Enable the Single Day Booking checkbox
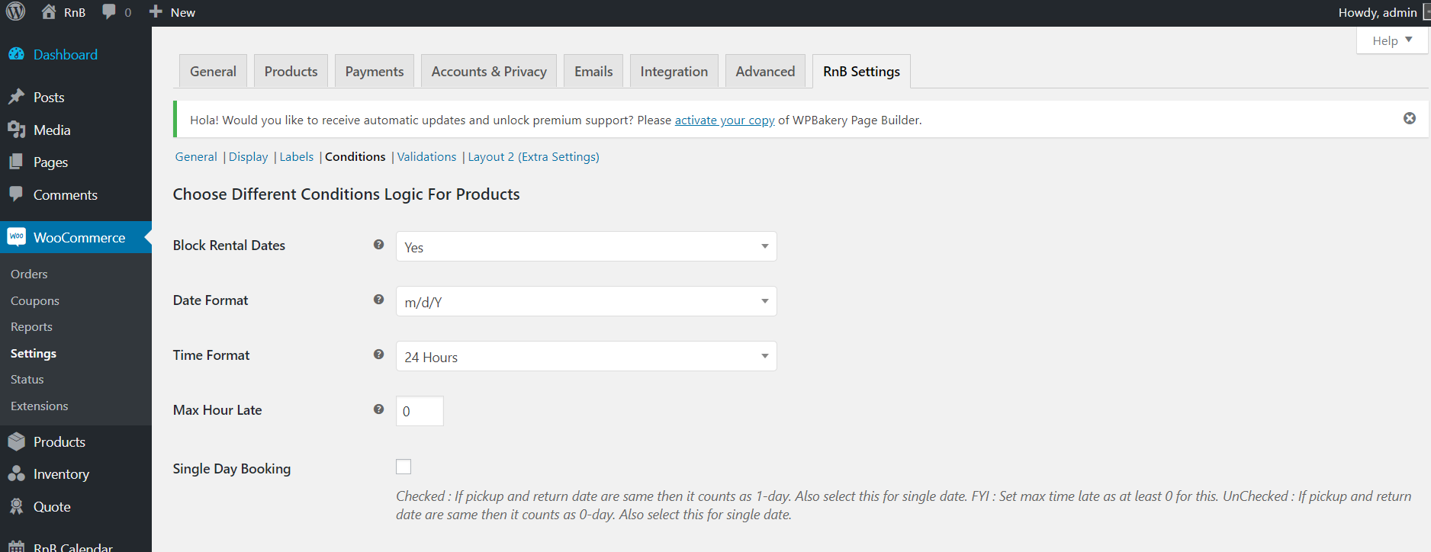The image size is (1431, 552). click(x=404, y=467)
